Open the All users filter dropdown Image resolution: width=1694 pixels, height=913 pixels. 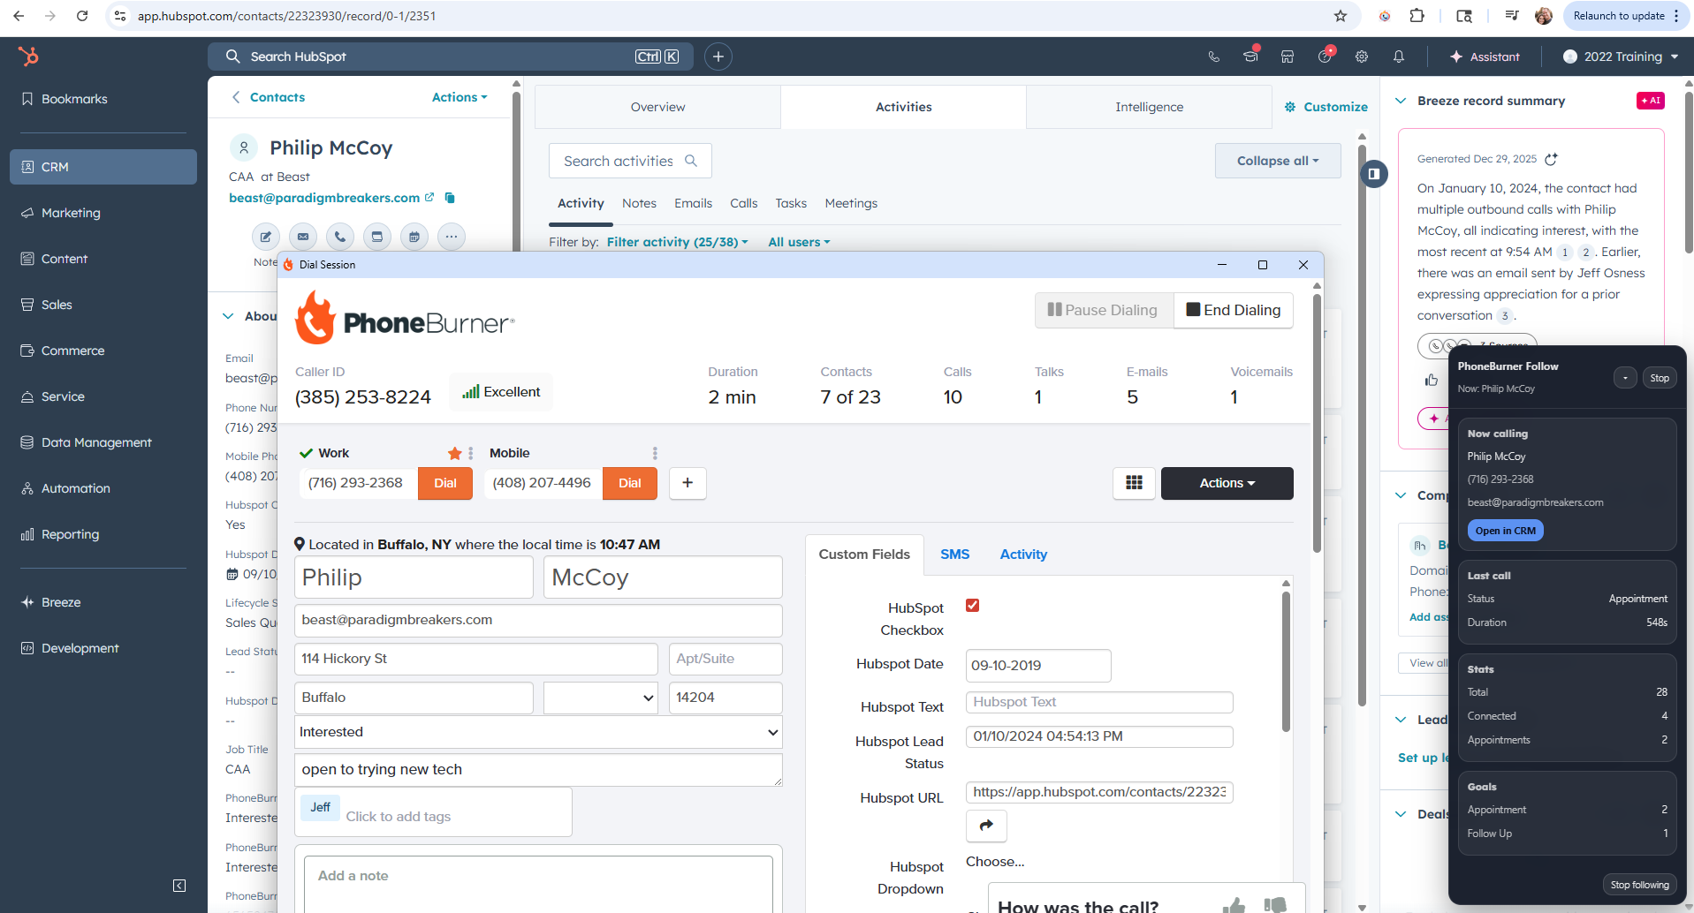click(x=799, y=242)
